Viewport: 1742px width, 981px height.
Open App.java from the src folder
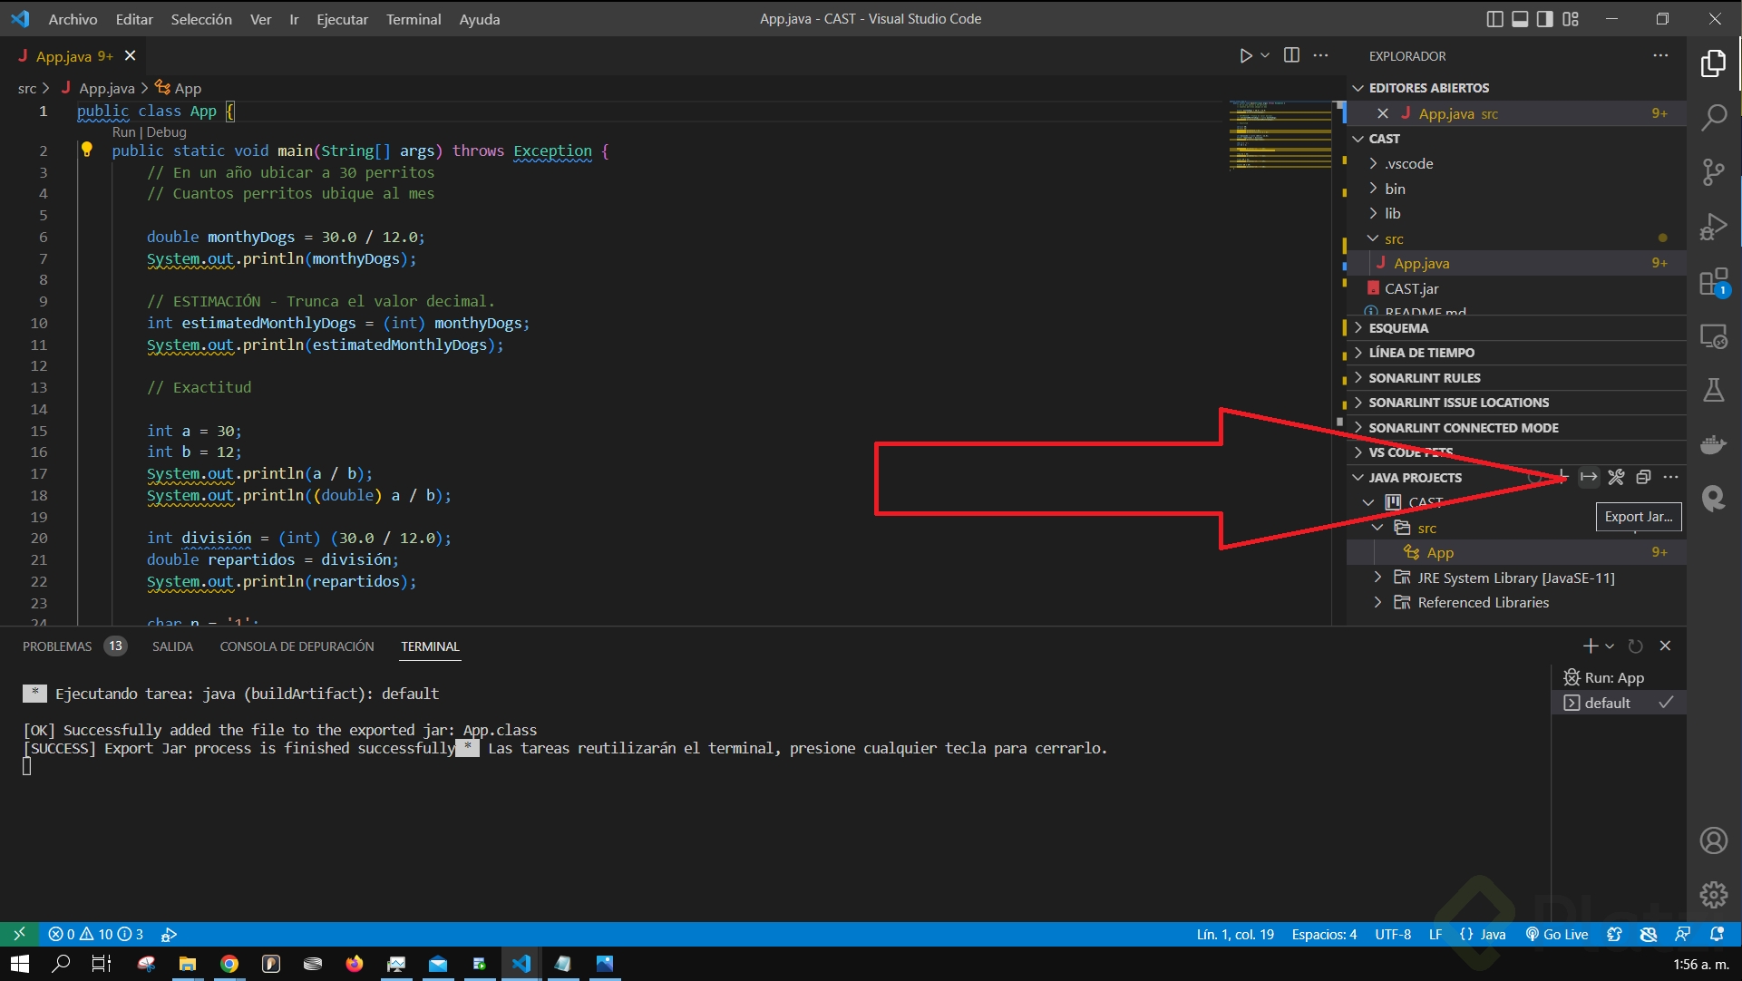pos(1424,263)
